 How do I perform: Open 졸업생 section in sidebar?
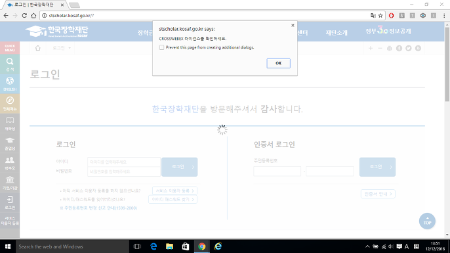click(x=10, y=143)
